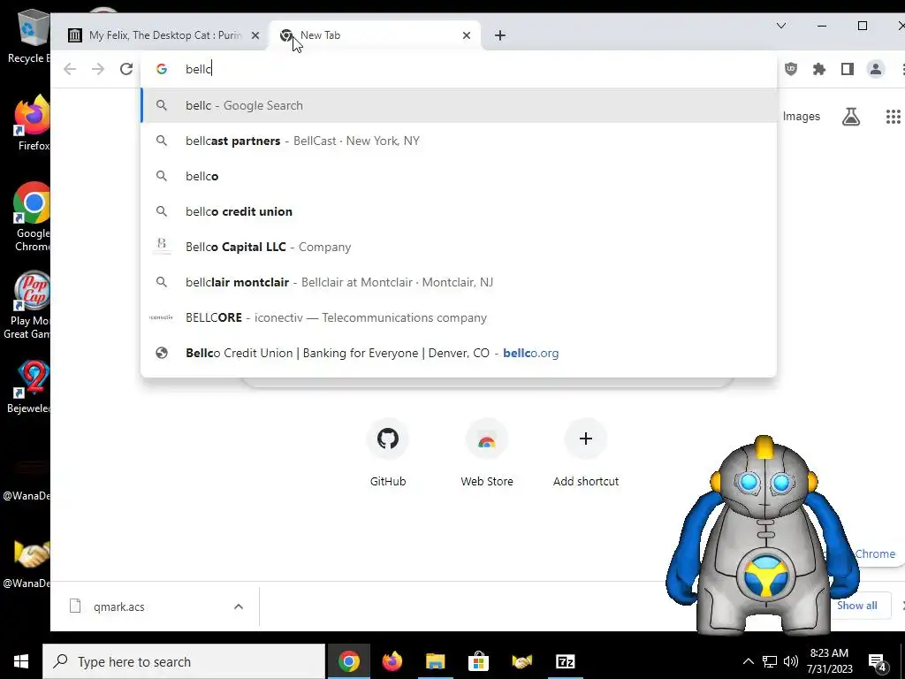The height and width of the screenshot is (679, 905).
Task: Open the clock showing 8:23 AM
Action: coord(829,661)
